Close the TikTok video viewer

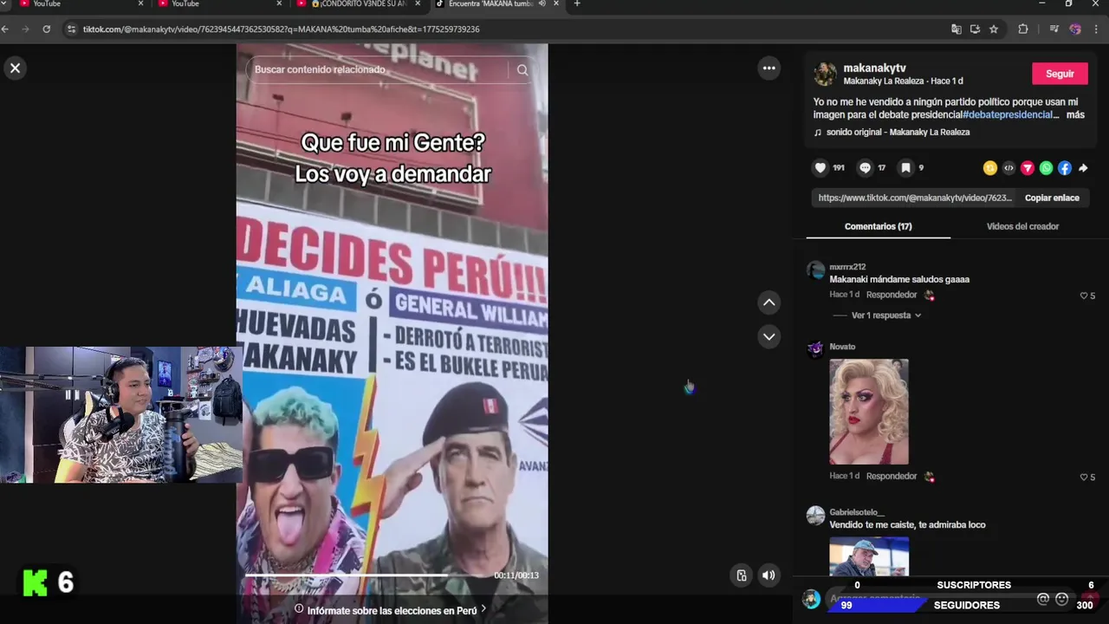15,68
